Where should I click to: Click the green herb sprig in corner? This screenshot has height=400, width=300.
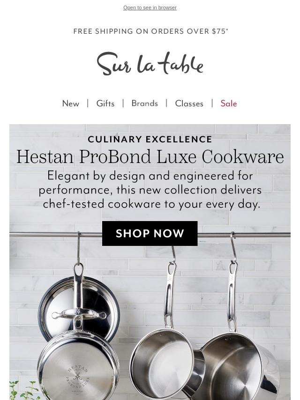[24, 390]
